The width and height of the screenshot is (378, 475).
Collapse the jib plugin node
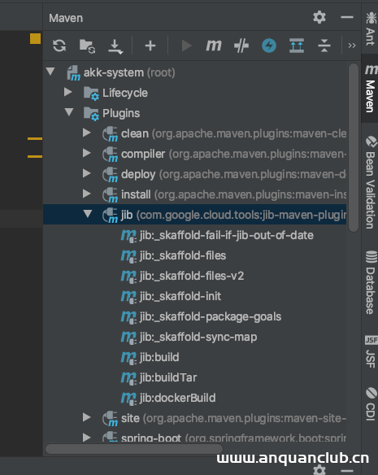pos(88,214)
